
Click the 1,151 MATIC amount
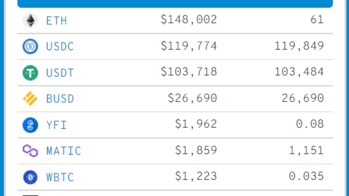pyautogui.click(x=306, y=150)
